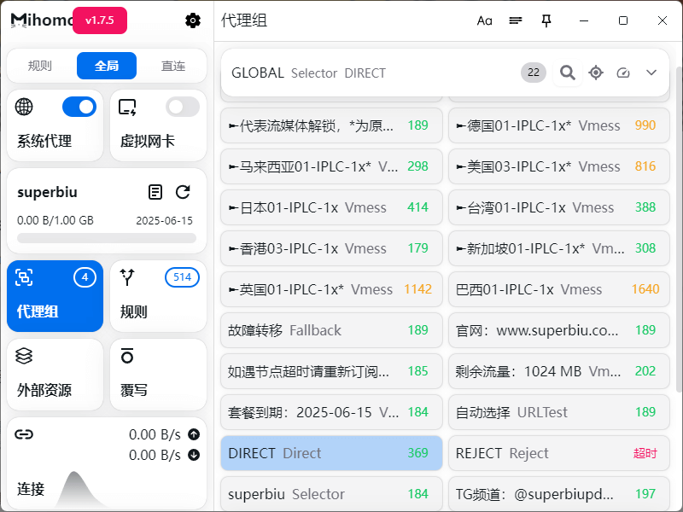Refresh the superbiu subscription

pos(183,192)
